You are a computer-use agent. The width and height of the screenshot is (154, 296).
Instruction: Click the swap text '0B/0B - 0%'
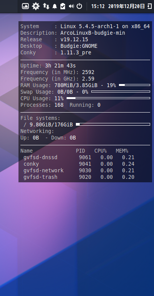73,92
